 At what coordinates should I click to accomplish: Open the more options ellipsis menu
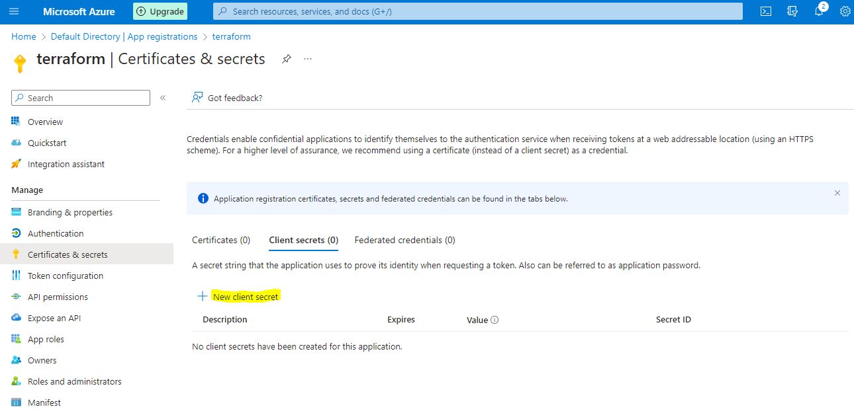(x=308, y=59)
